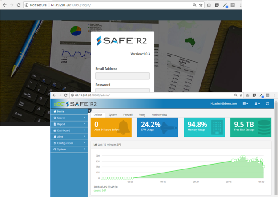278x197 pixels.
Task: Expand the Dashboard sidebar menu
Action: click(x=69, y=130)
